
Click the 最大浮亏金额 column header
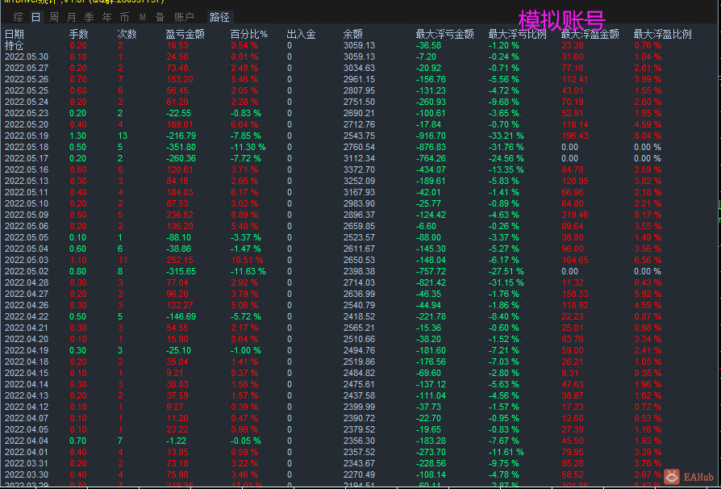point(444,34)
